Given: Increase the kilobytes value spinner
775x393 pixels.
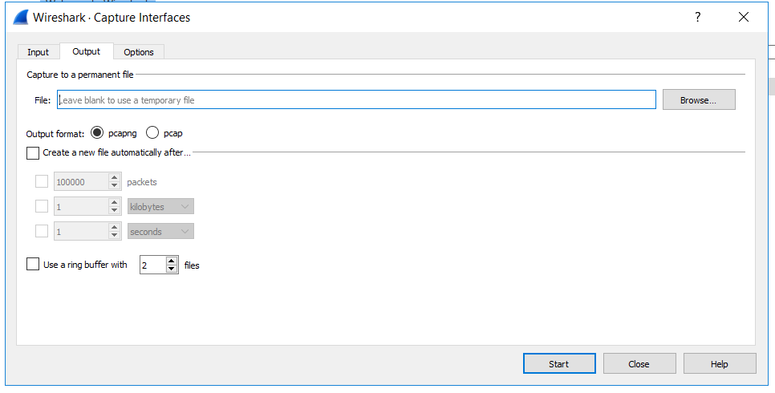Looking at the screenshot, I should tap(115, 202).
